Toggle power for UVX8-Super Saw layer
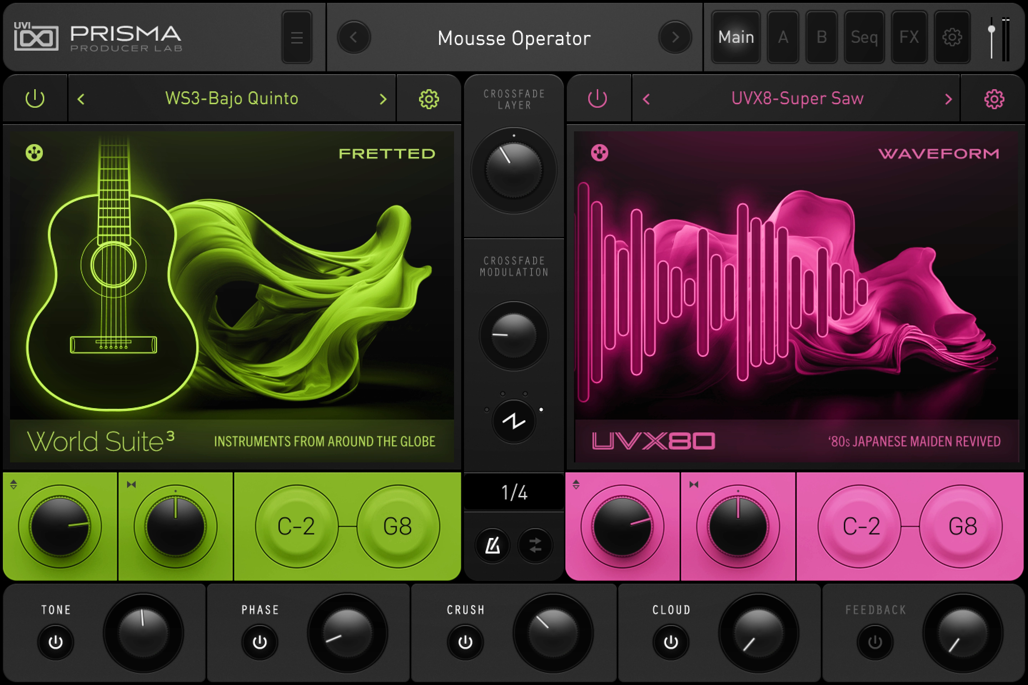The image size is (1028, 685). [x=598, y=99]
